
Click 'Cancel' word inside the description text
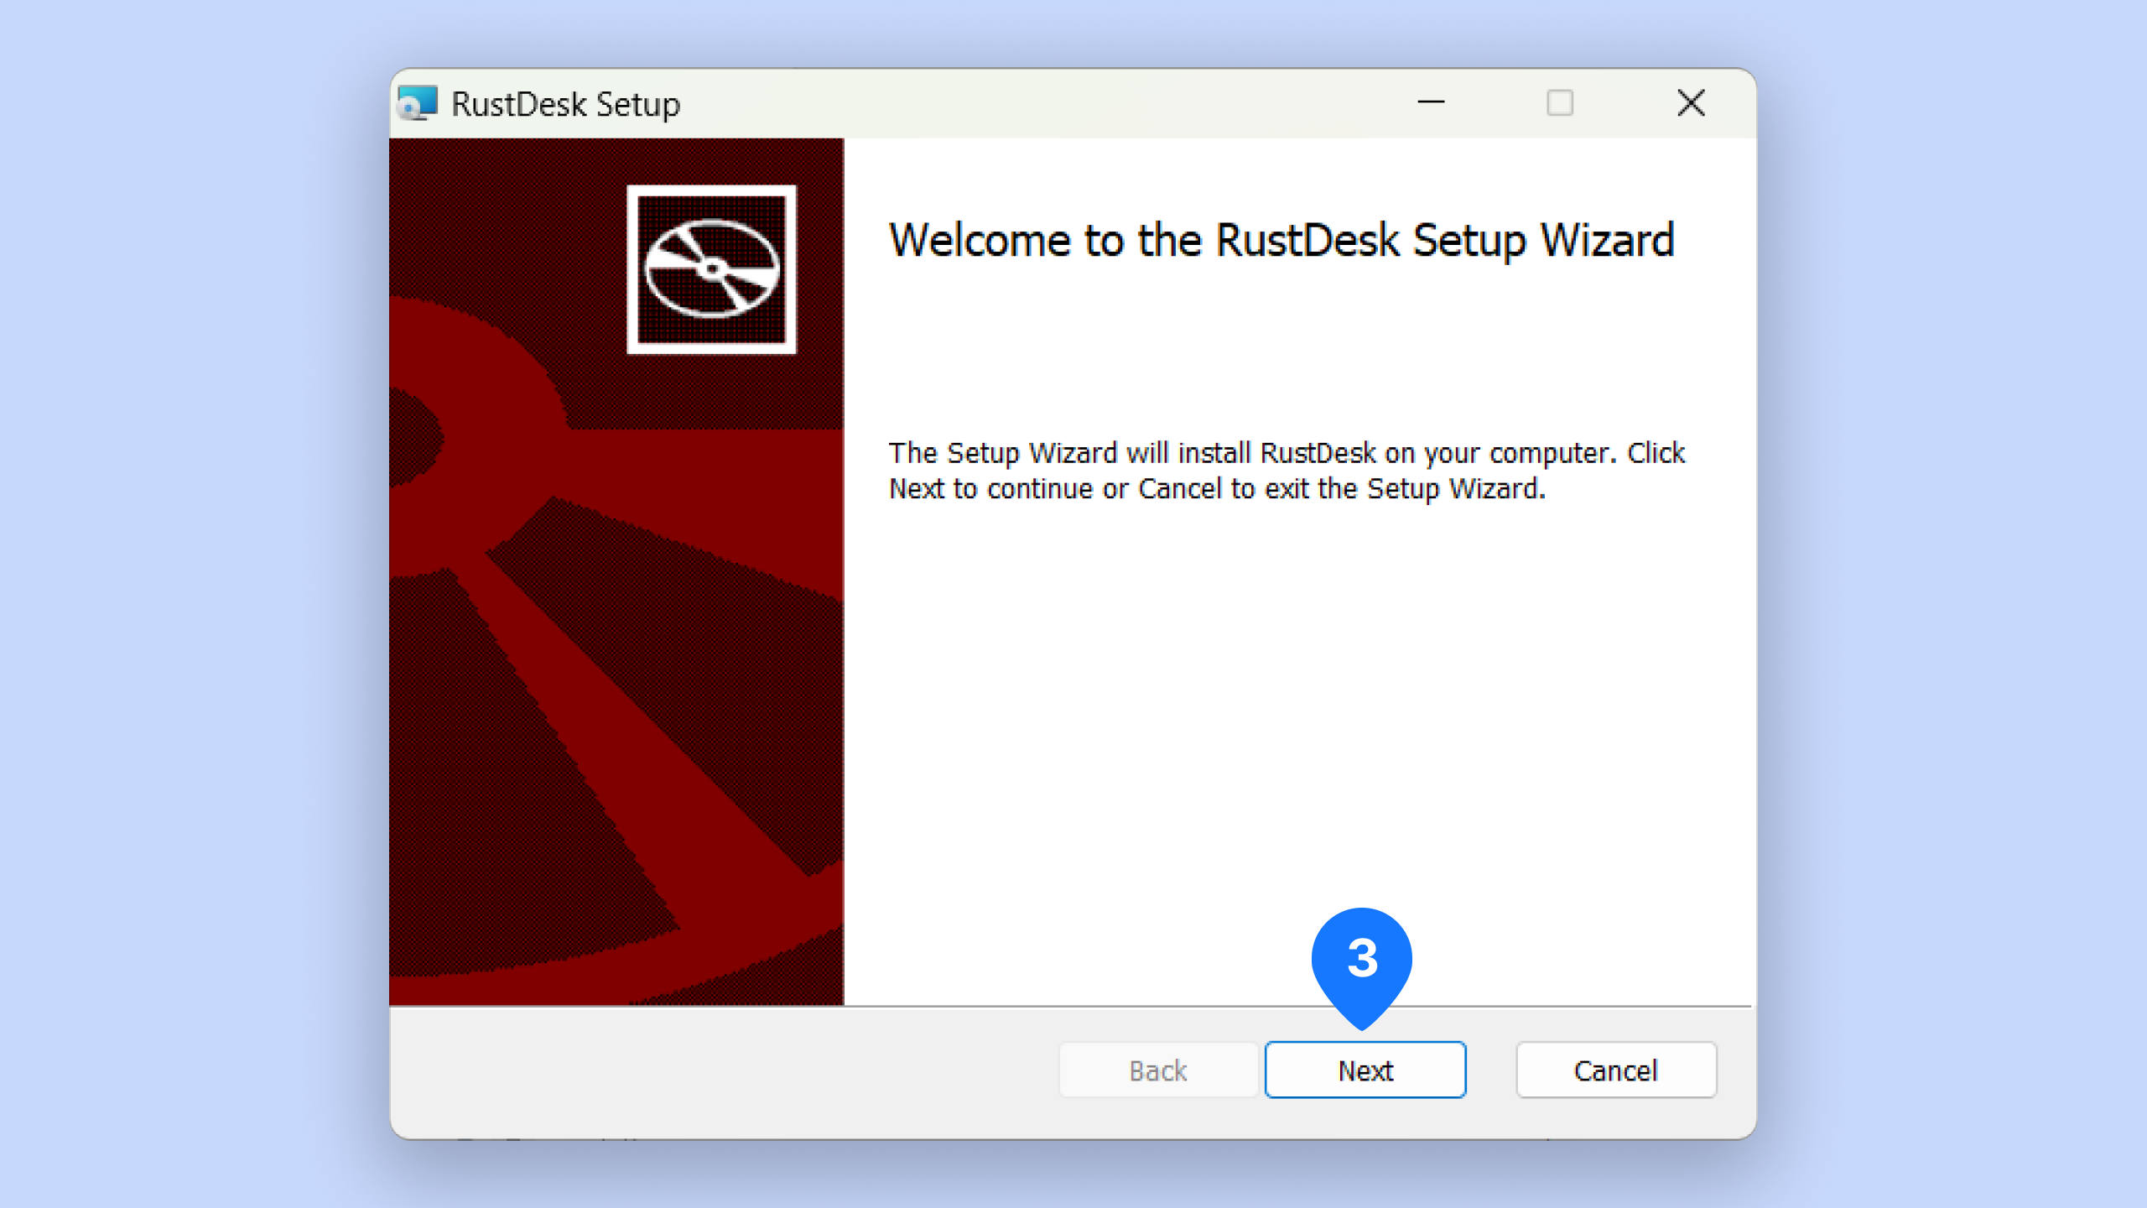point(1179,489)
